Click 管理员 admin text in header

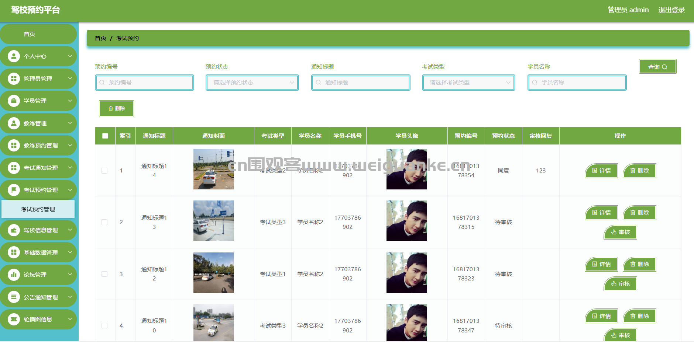point(628,10)
